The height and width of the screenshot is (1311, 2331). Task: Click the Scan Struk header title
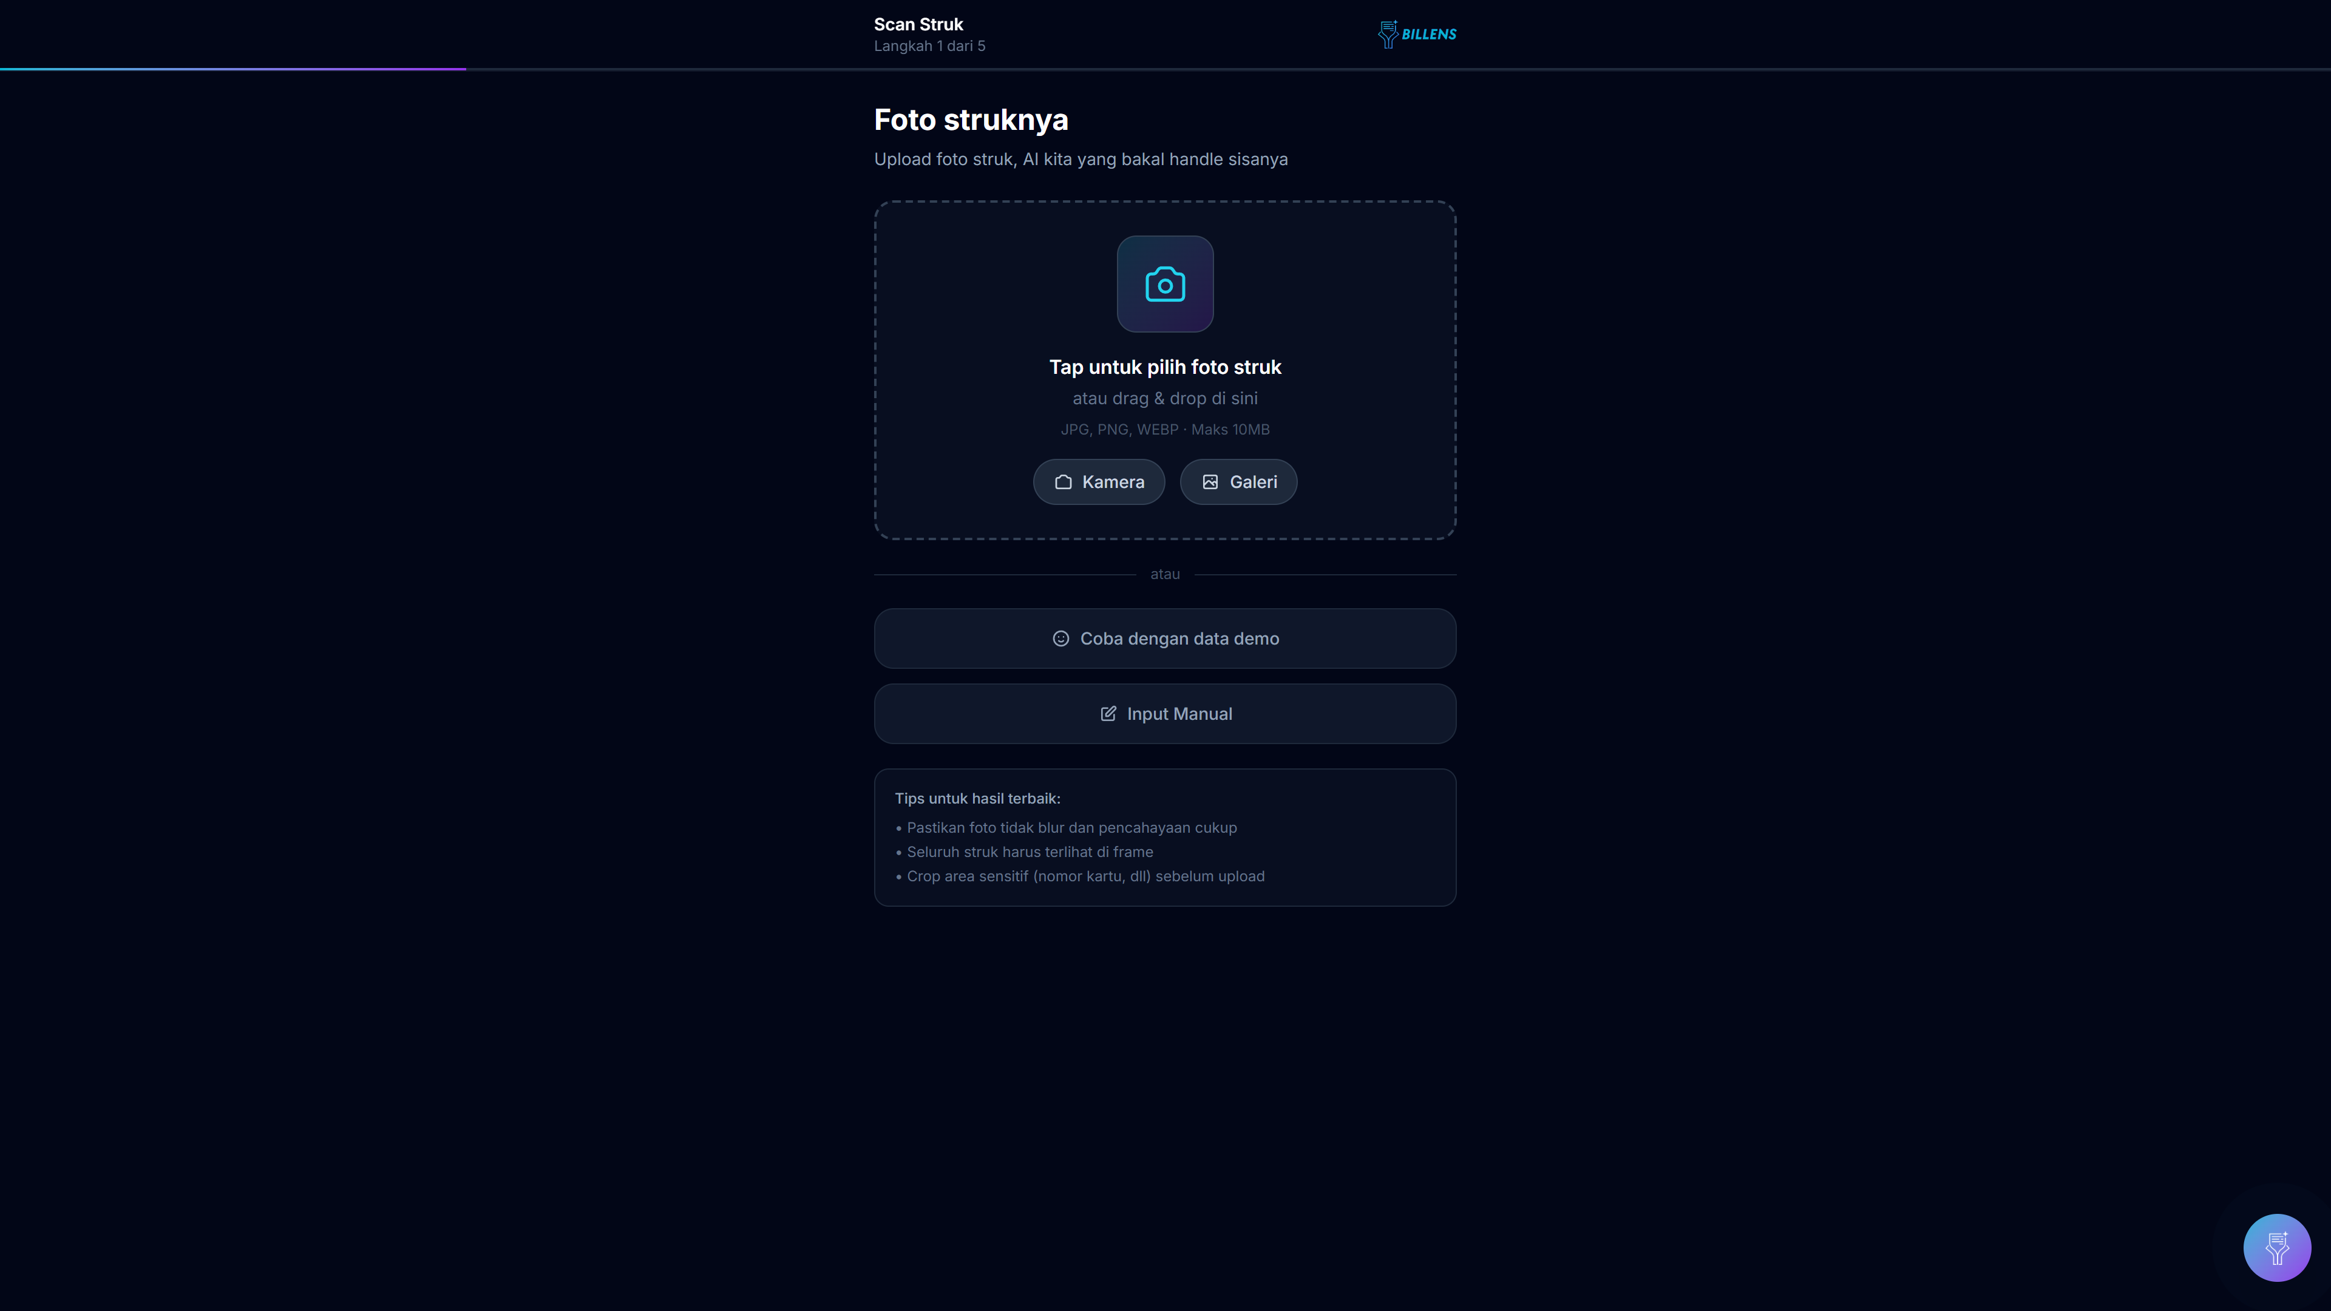[918, 24]
